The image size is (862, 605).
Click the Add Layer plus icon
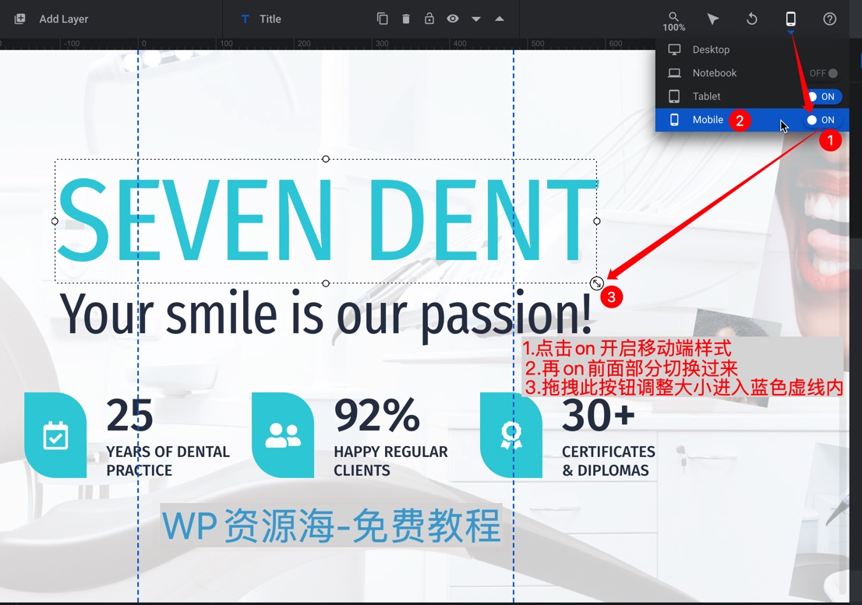(19, 19)
